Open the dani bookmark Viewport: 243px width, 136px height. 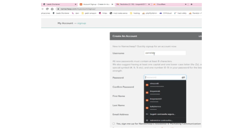76,13
